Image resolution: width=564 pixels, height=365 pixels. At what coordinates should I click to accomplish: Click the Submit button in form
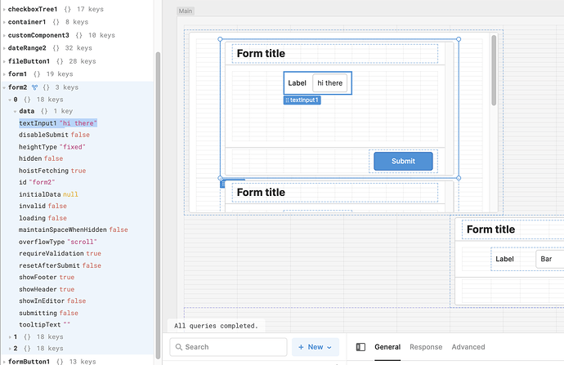(x=403, y=162)
